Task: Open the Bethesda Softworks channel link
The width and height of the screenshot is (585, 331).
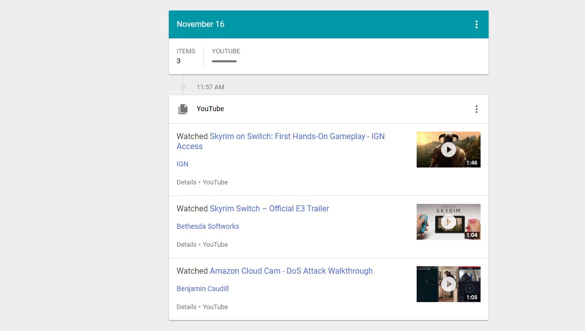Action: (208, 226)
